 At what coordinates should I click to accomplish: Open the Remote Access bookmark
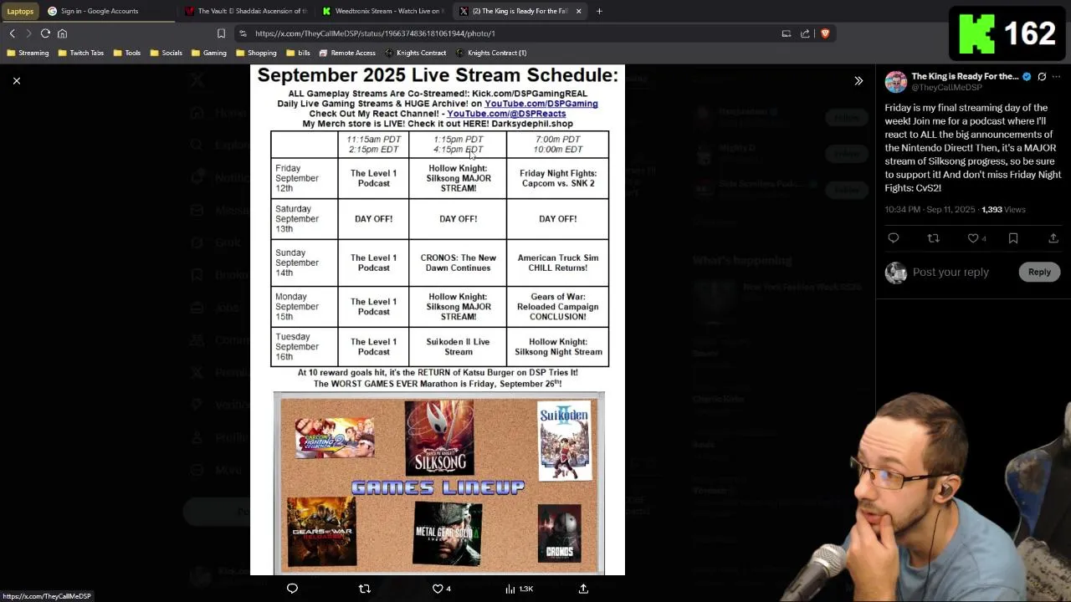(347, 53)
